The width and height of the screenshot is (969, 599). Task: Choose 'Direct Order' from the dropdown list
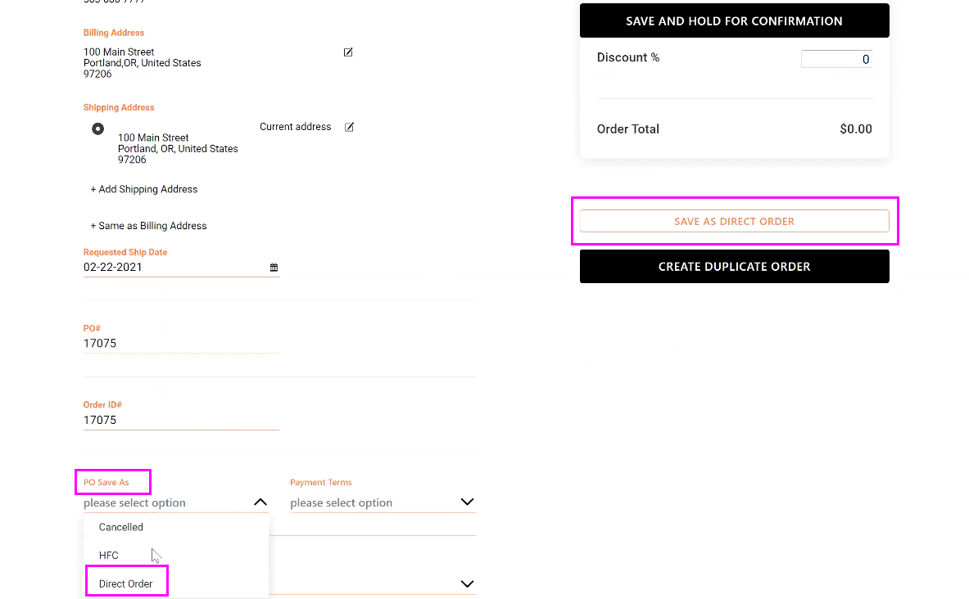(126, 583)
